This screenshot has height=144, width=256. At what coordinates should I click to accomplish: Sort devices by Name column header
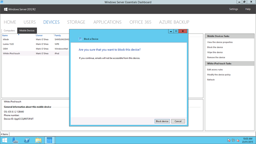(5, 35)
